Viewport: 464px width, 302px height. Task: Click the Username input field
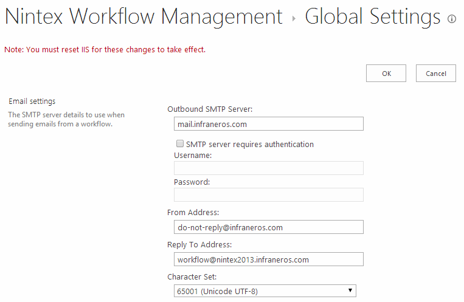click(x=268, y=168)
